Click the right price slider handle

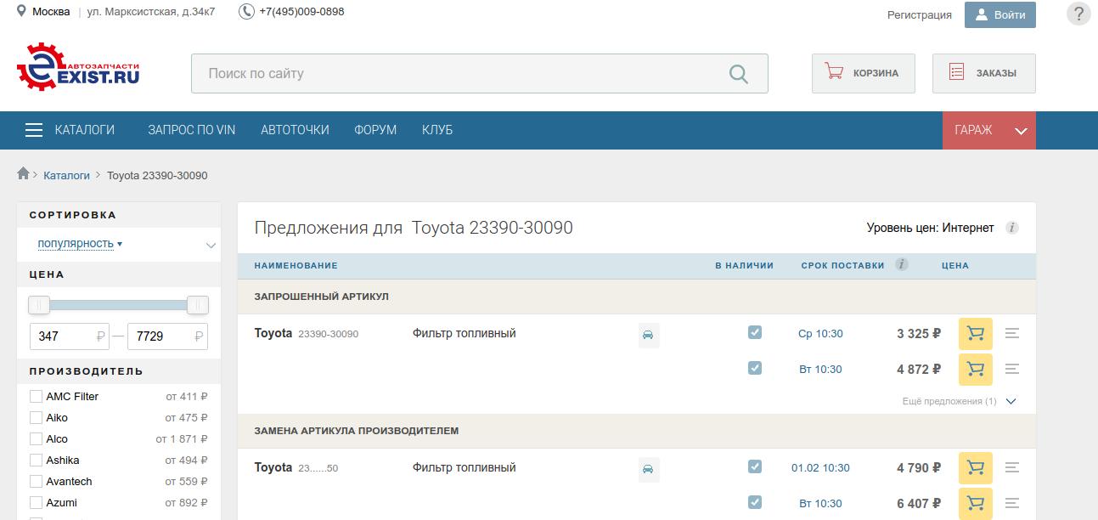coord(197,305)
